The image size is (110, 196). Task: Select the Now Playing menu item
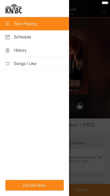35,24
